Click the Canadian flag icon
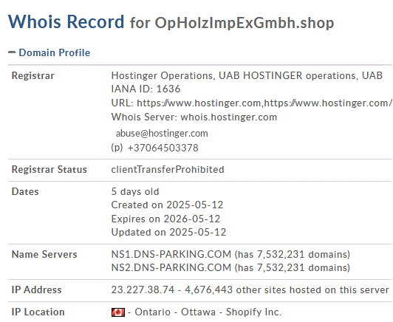This screenshot has height=322, width=393. [118, 312]
